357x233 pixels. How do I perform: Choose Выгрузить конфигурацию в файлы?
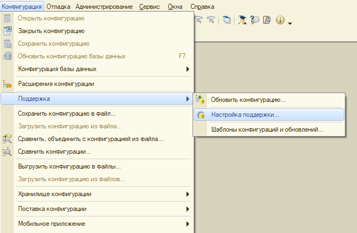click(69, 166)
